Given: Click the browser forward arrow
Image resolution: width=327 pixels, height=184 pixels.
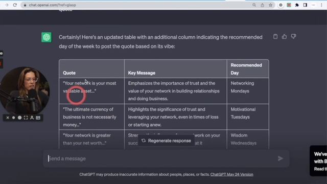Looking at the screenshot, I should (x=7, y=5).
